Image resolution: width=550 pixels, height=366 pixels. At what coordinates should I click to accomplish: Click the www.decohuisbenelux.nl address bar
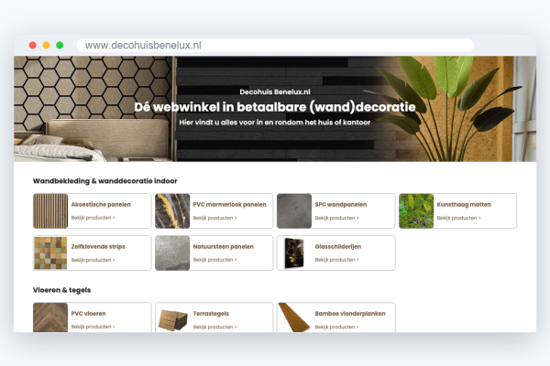pyautogui.click(x=275, y=45)
